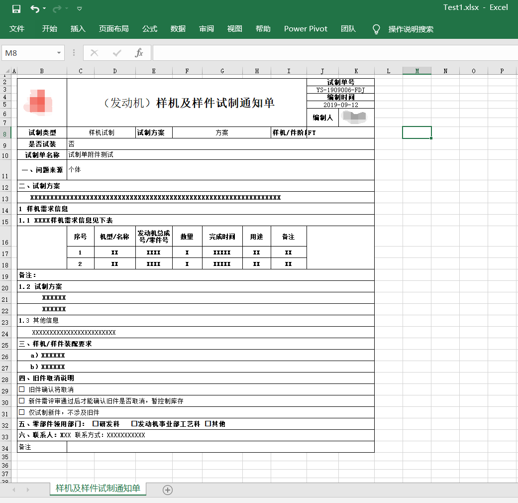Image resolution: width=518 pixels, height=503 pixels.
Task: Tick the 仅试制新件 checkbox
Action: coord(22,412)
